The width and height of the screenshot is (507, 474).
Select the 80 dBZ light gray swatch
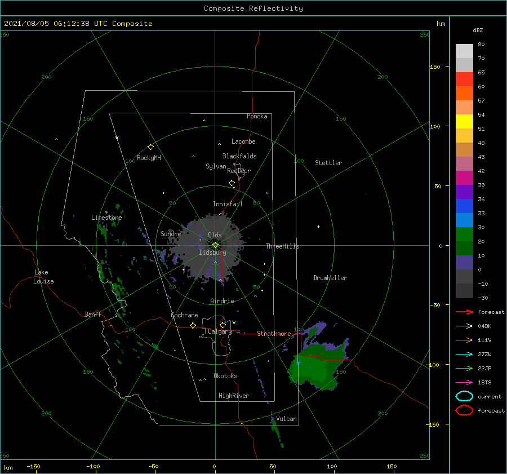[x=464, y=51]
